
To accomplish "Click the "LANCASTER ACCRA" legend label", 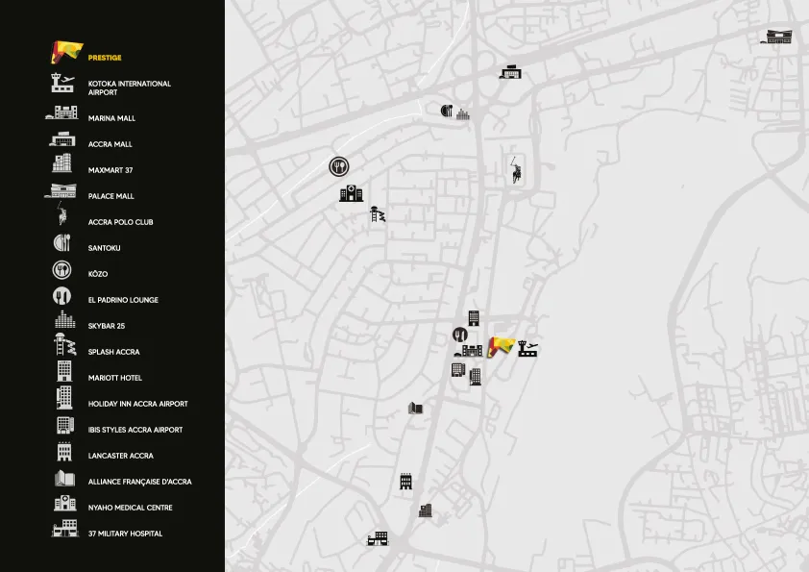I will tap(121, 456).
